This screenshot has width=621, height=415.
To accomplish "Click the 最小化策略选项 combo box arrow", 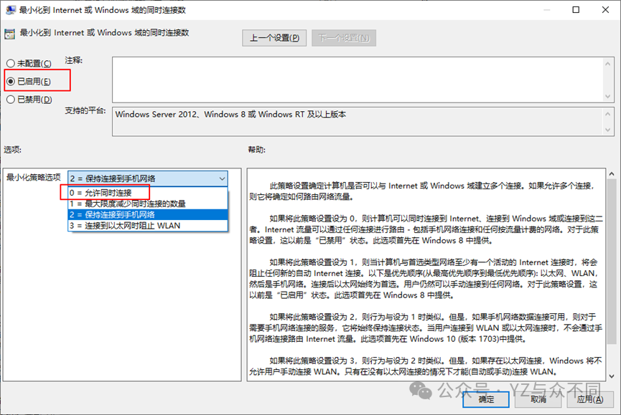I will coord(220,178).
